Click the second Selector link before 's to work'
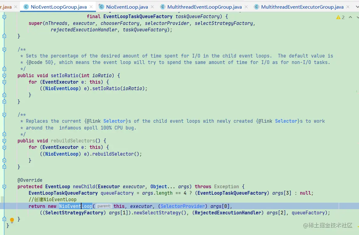Viewport: 359px width, 235px height. [x=286, y=121]
